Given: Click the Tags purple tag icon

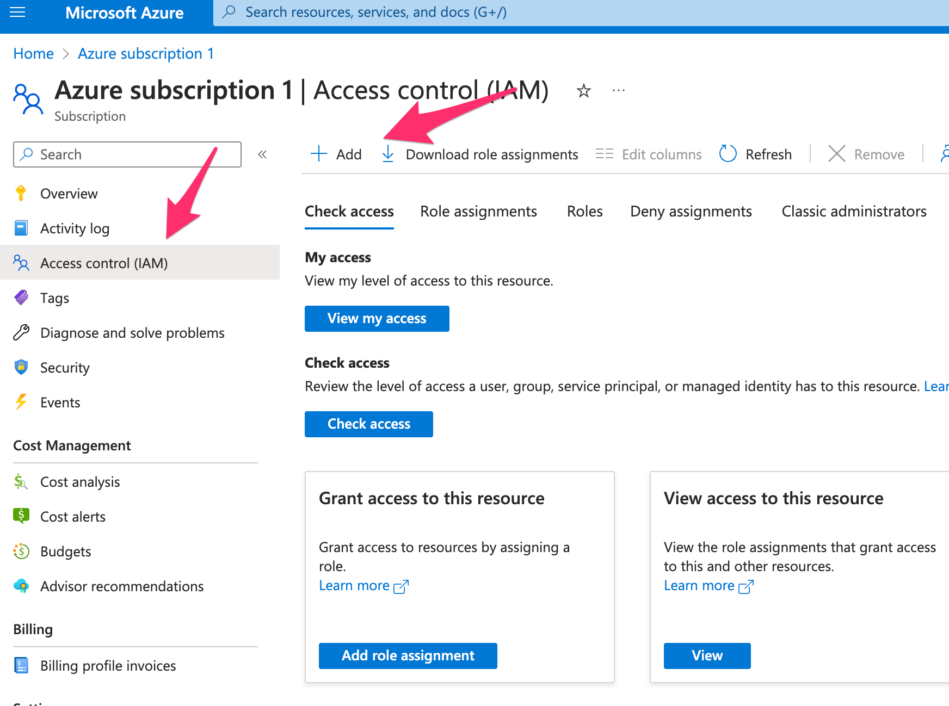Looking at the screenshot, I should [x=21, y=298].
